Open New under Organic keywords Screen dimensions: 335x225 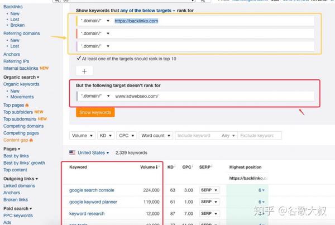[x=15, y=91]
